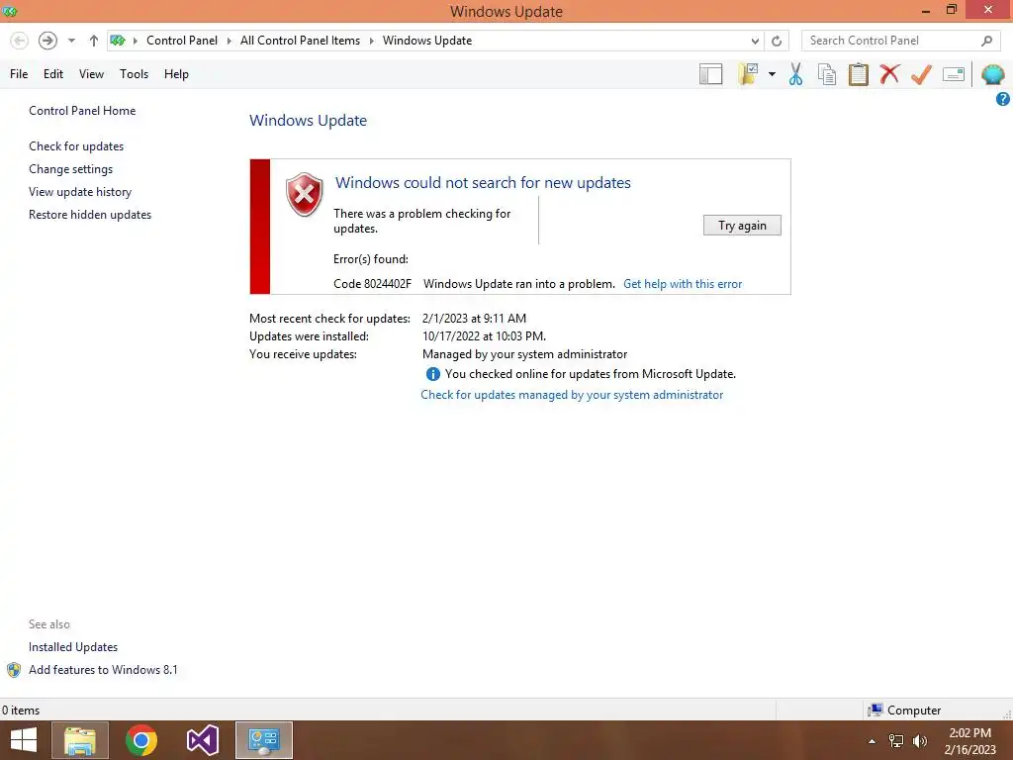Click the Control Panel icon in address bar
The height and width of the screenshot is (760, 1013).
click(x=117, y=41)
